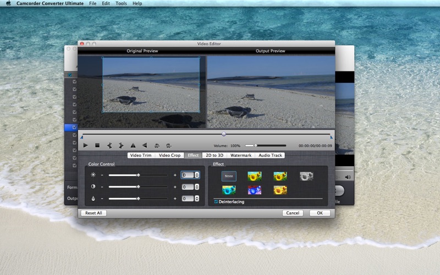The image size is (440, 275).
Task: Open the Help menu
Action: (x=137, y=3)
